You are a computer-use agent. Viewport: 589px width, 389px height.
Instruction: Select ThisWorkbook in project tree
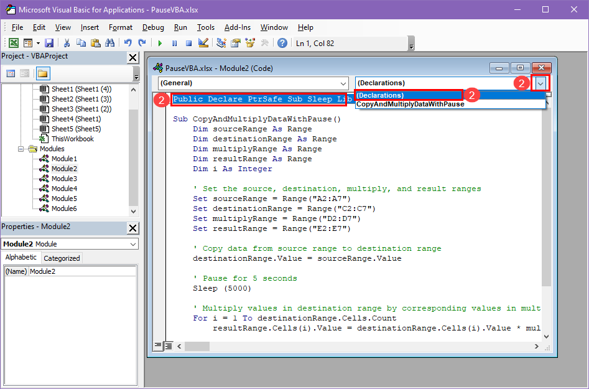coord(73,139)
